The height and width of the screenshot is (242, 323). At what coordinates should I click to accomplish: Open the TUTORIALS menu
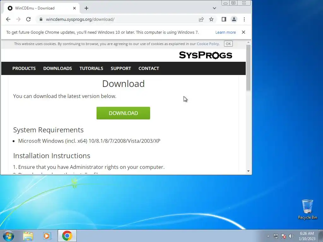coord(91,68)
